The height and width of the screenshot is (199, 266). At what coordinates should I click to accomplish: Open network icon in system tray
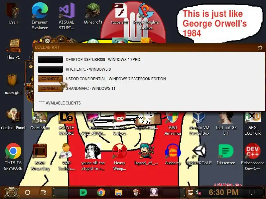tap(190, 192)
